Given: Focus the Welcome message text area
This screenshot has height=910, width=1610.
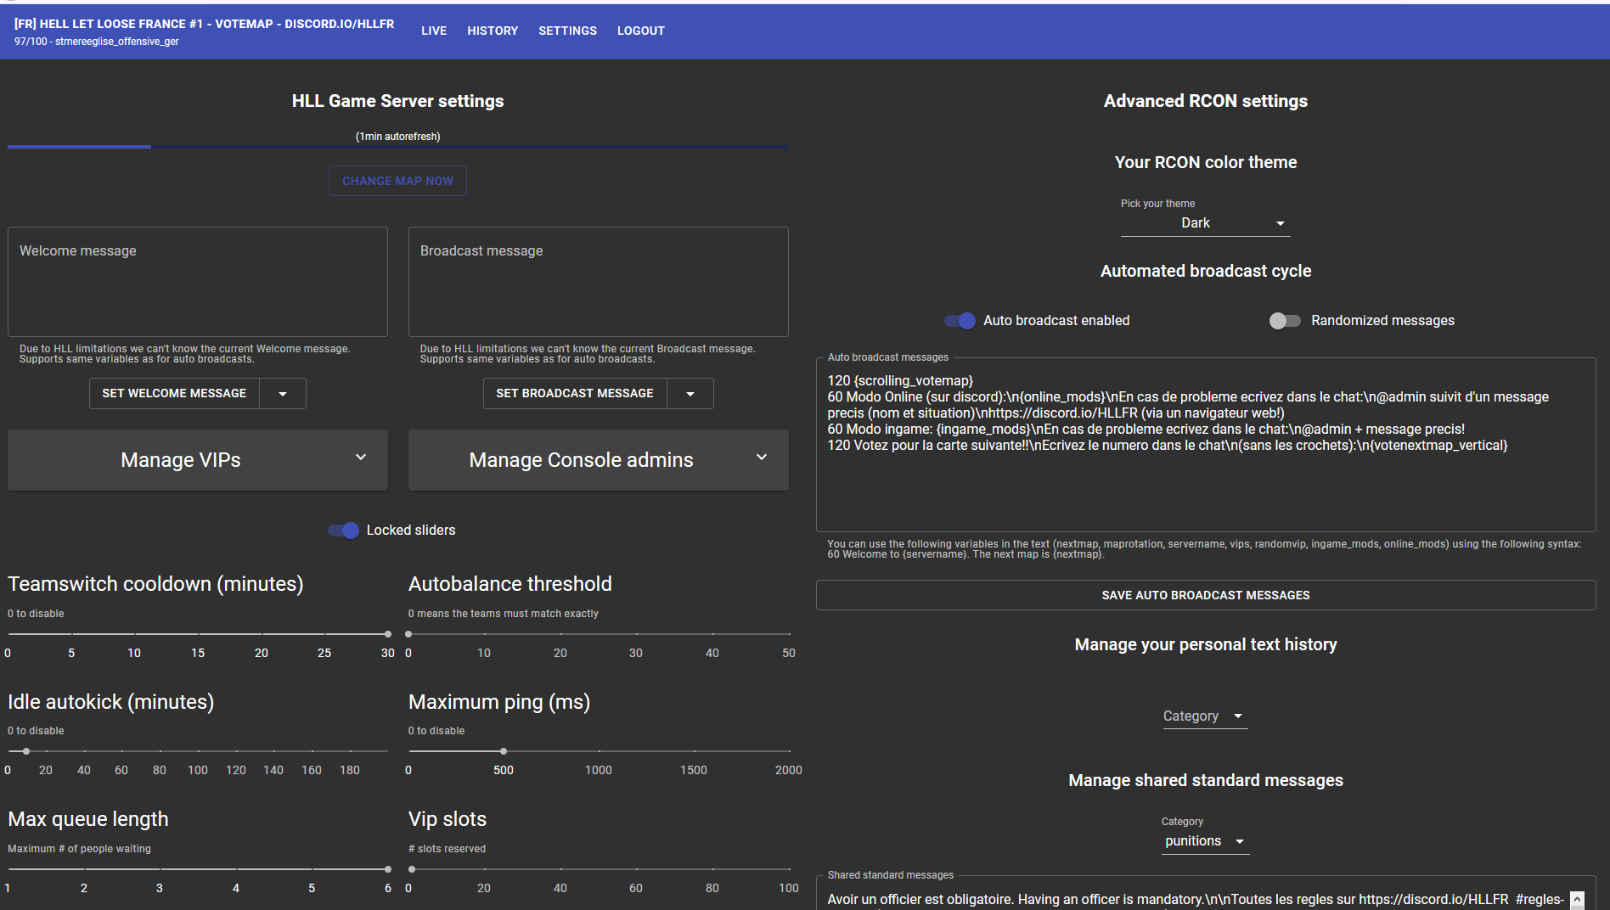Looking at the screenshot, I should coord(198,282).
